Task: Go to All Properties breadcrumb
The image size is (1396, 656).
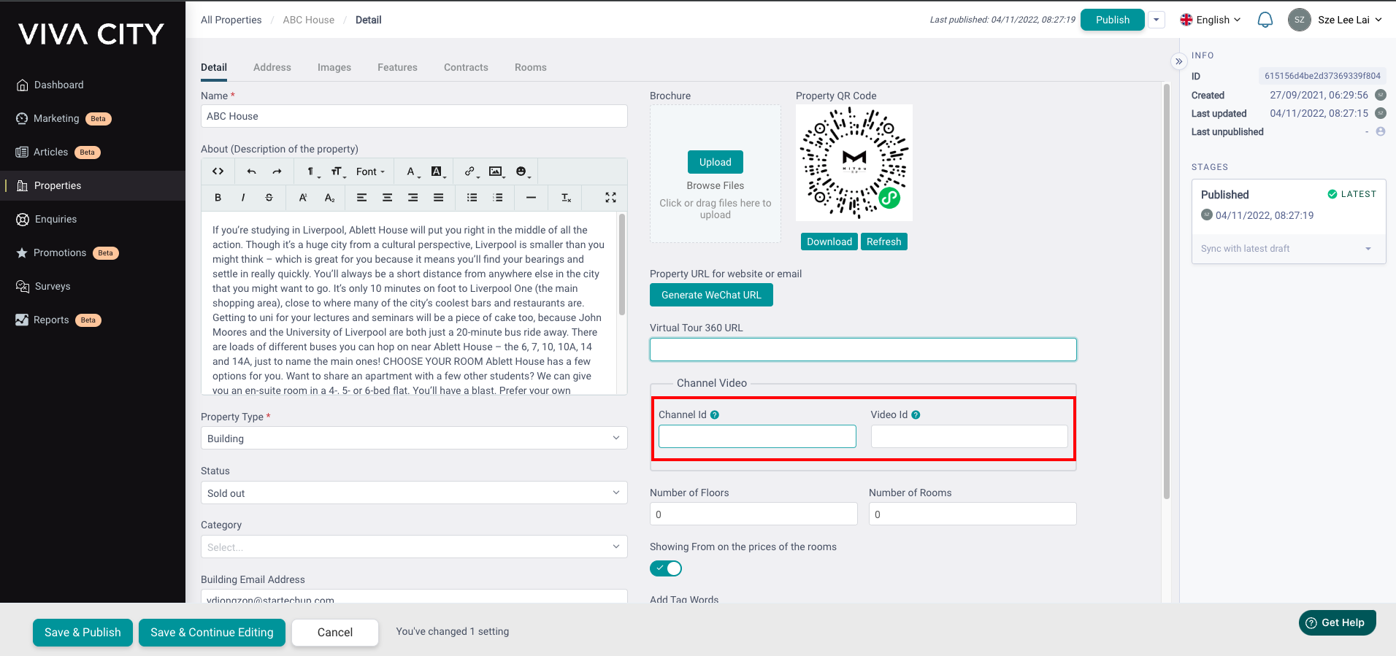Action: [231, 20]
